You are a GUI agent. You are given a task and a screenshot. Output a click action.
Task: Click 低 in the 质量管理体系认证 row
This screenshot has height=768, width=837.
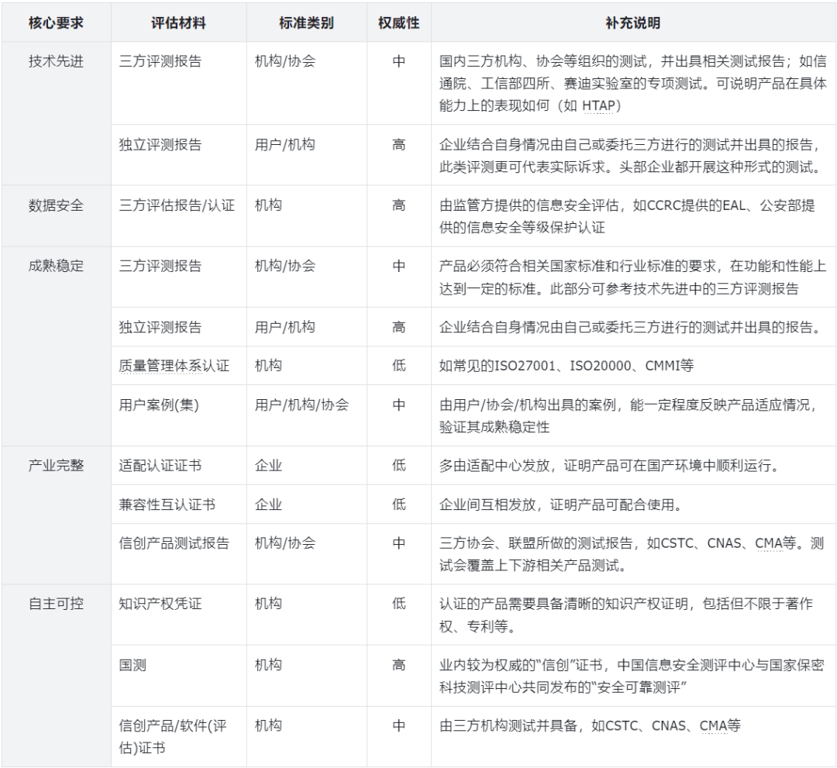click(399, 366)
